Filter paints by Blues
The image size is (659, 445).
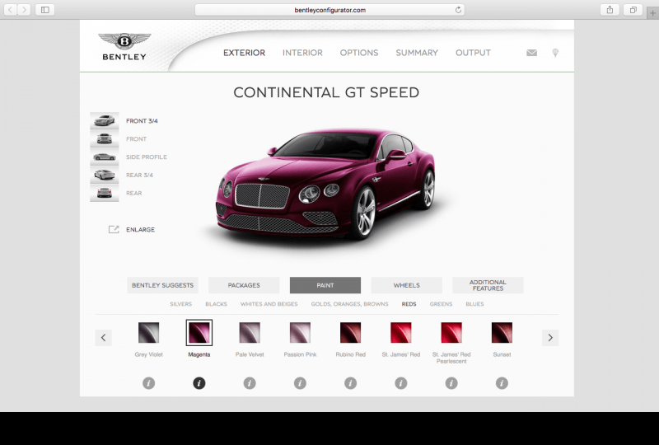(x=475, y=304)
